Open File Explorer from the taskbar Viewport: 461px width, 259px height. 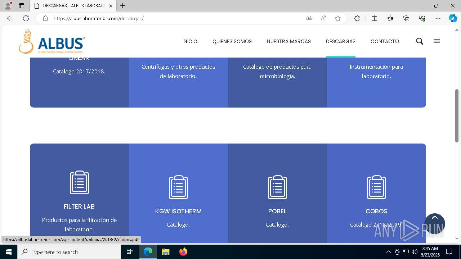point(166,252)
